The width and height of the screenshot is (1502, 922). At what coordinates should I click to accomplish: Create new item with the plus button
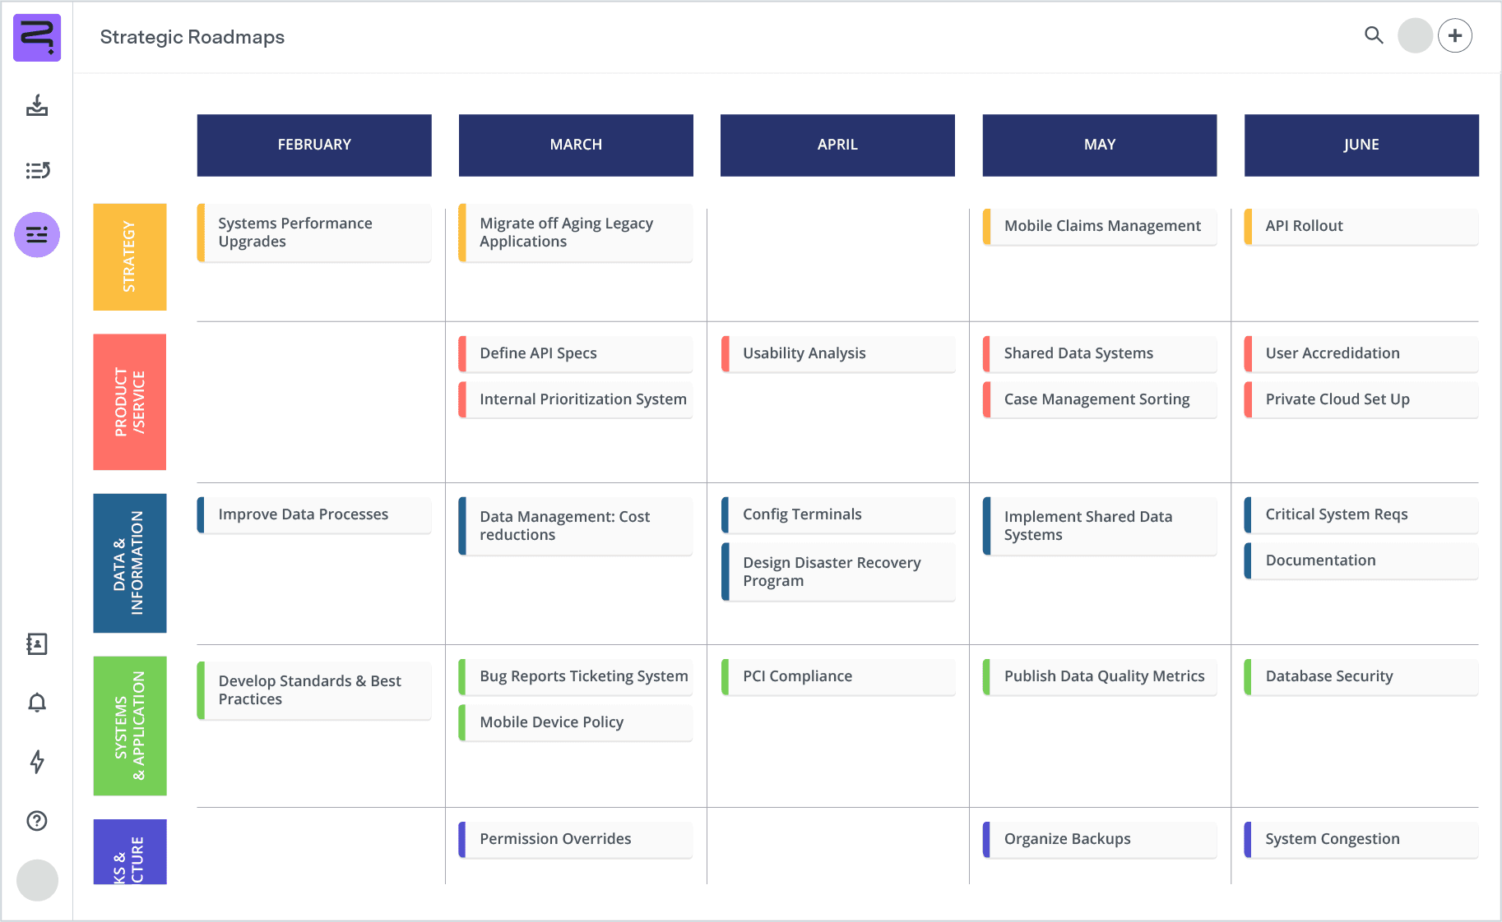pyautogui.click(x=1455, y=35)
